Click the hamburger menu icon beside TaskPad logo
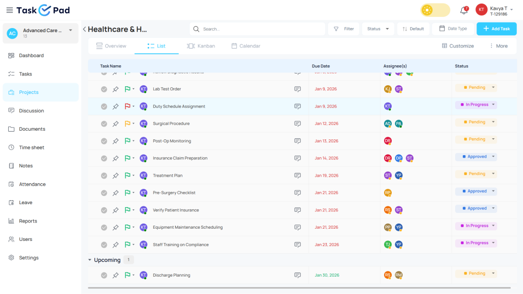Viewport: 523px width, 294px height. (9, 10)
